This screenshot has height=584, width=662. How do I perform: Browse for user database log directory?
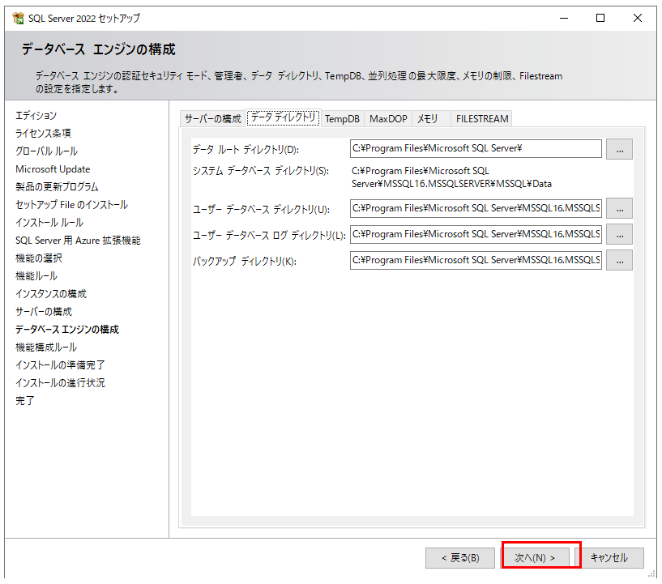[619, 234]
